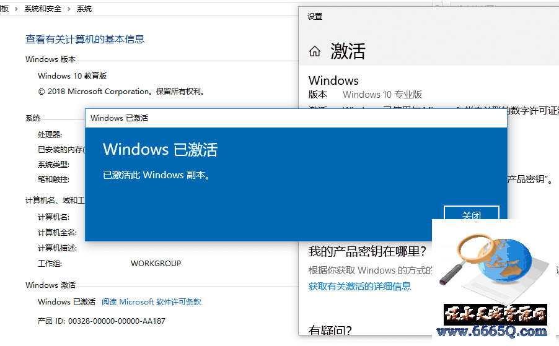
Task: Click Windows 10 专业版 in Settings
Action: (x=382, y=95)
